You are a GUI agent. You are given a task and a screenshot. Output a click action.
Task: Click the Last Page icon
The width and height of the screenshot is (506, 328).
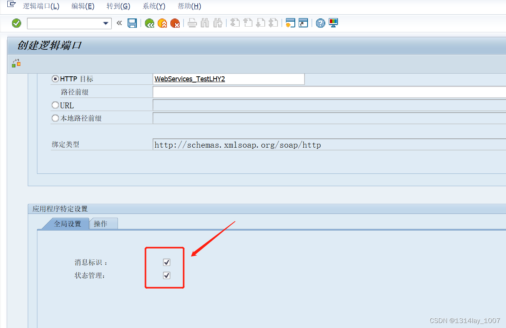(273, 23)
